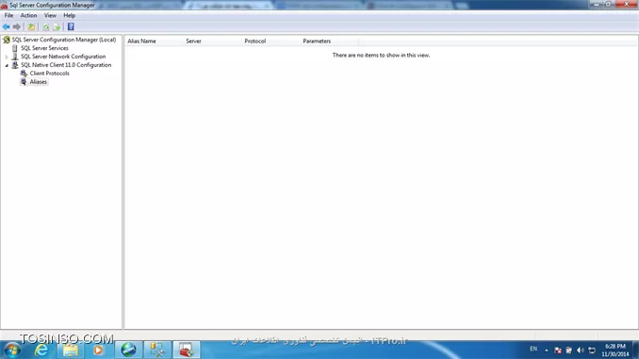Select Client Protocols tree item
Screen dimensions: 639x359
[49, 73]
